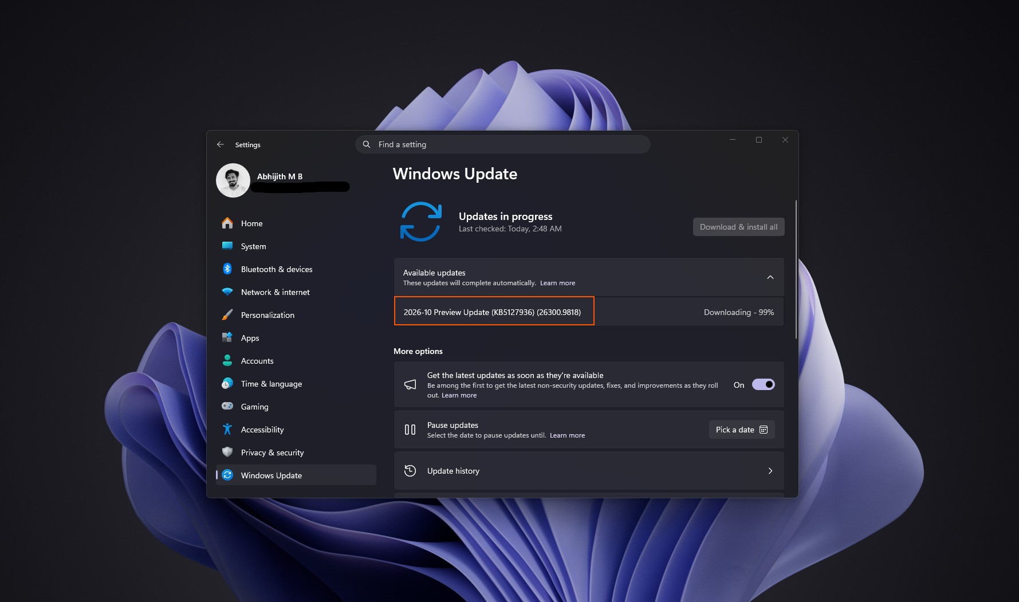The width and height of the screenshot is (1019, 602).
Task: Click the Pause updates icon
Action: click(x=410, y=430)
